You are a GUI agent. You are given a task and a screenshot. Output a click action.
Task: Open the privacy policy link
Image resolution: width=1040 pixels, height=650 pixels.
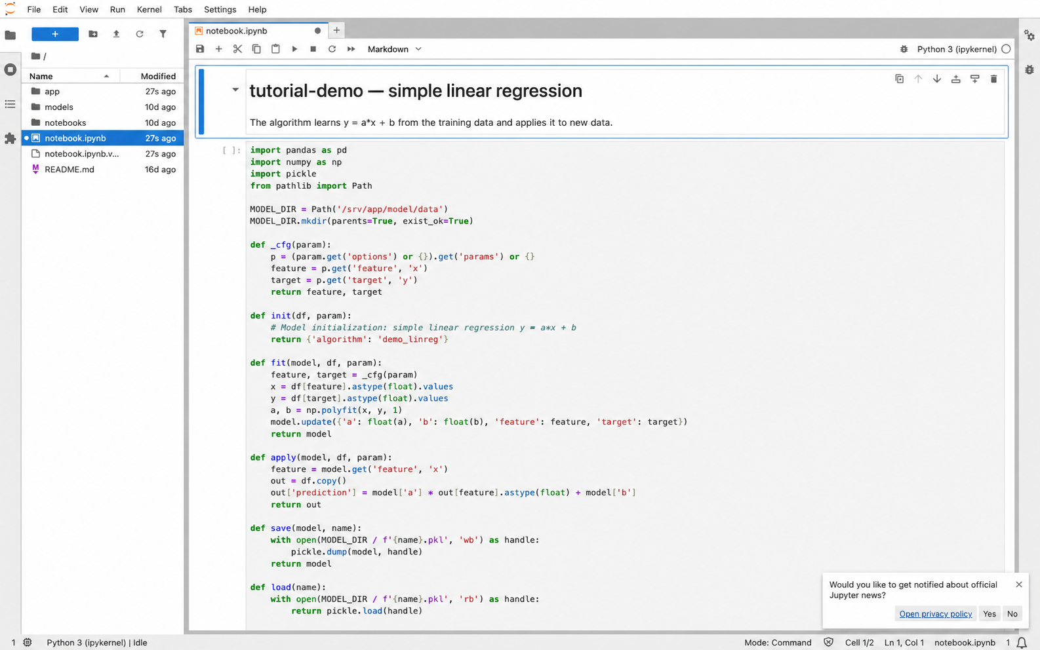coord(935,614)
